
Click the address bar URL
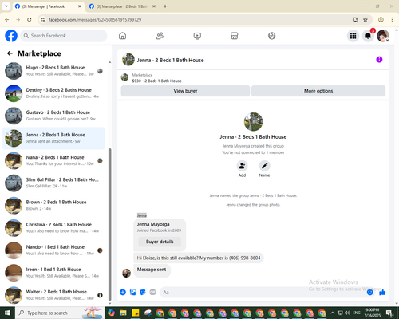click(x=95, y=20)
